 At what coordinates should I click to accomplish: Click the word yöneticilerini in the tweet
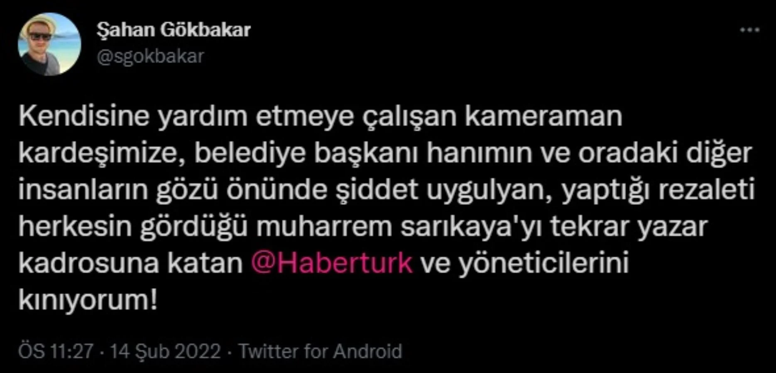544,264
